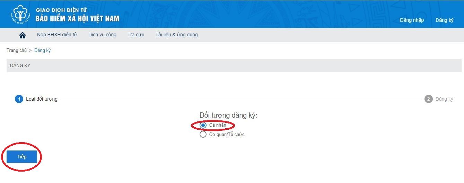The image size is (464, 183).
Task: Open the Tra cứu menu
Action: pos(136,35)
